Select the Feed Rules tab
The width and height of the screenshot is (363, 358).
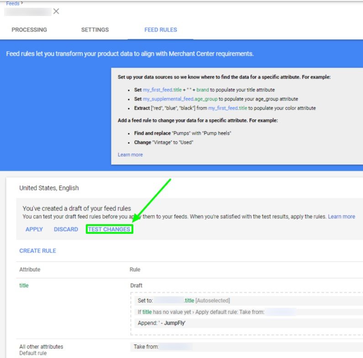161,30
